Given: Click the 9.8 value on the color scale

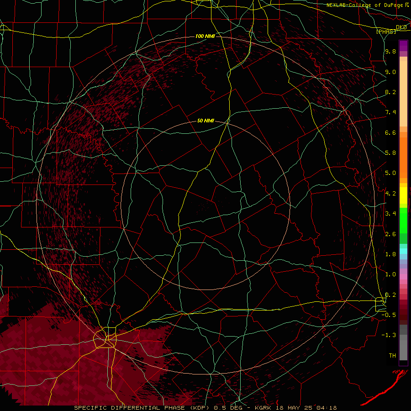Looking at the screenshot, I should point(390,51).
